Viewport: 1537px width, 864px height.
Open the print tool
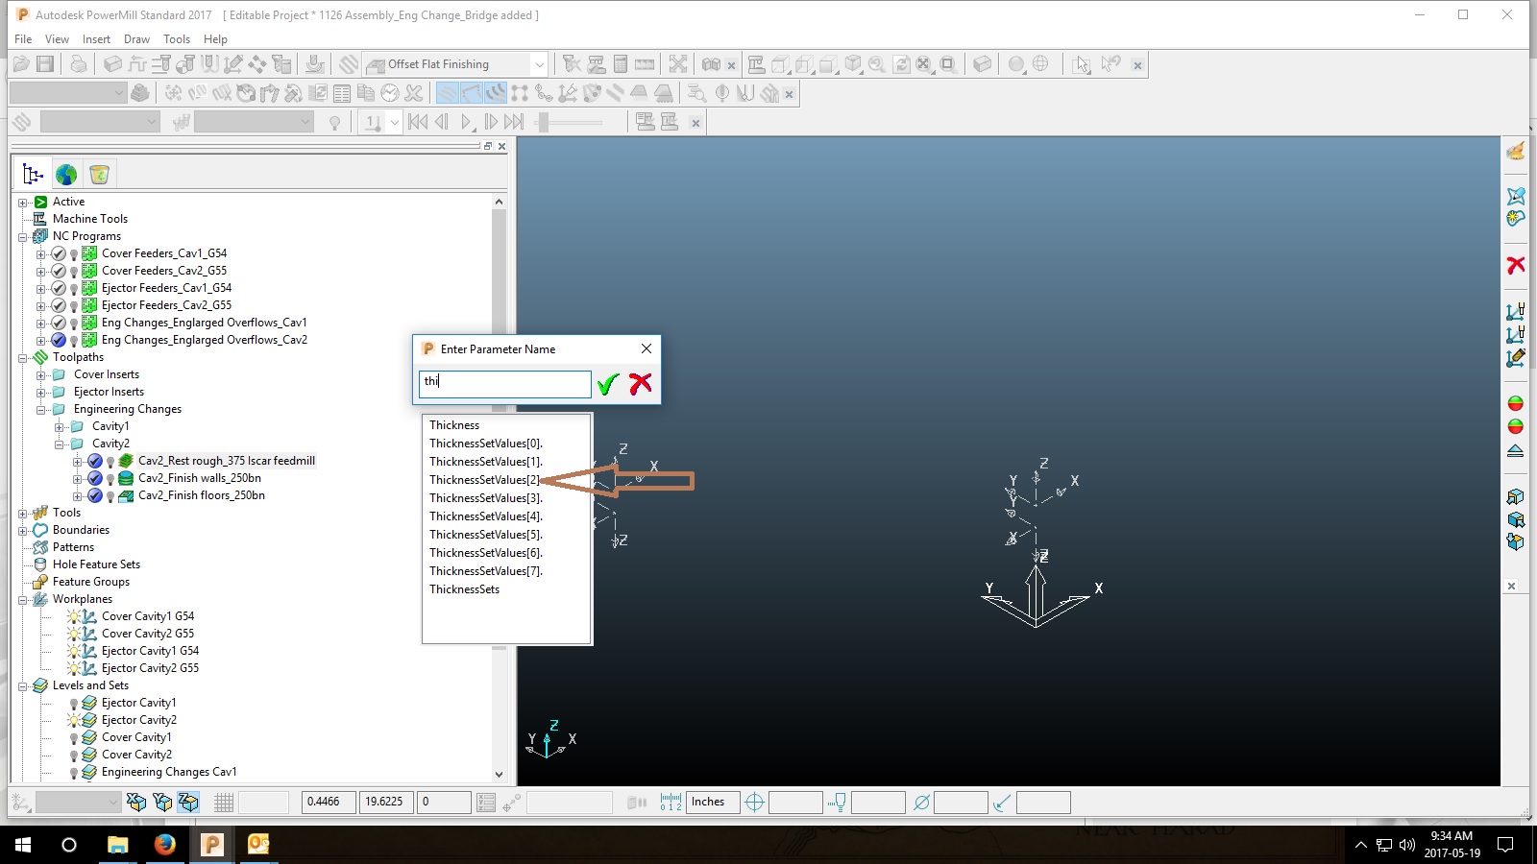point(79,63)
